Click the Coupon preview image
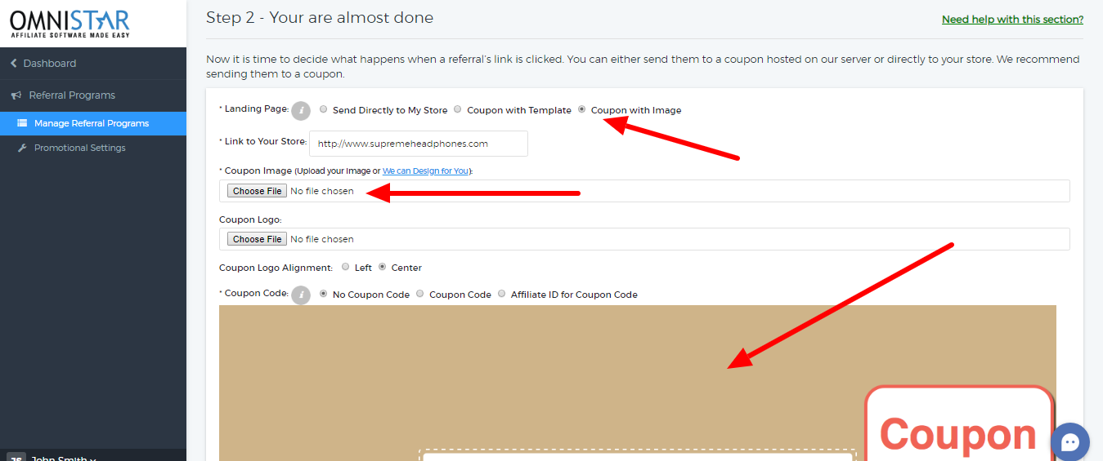 pyautogui.click(x=638, y=383)
